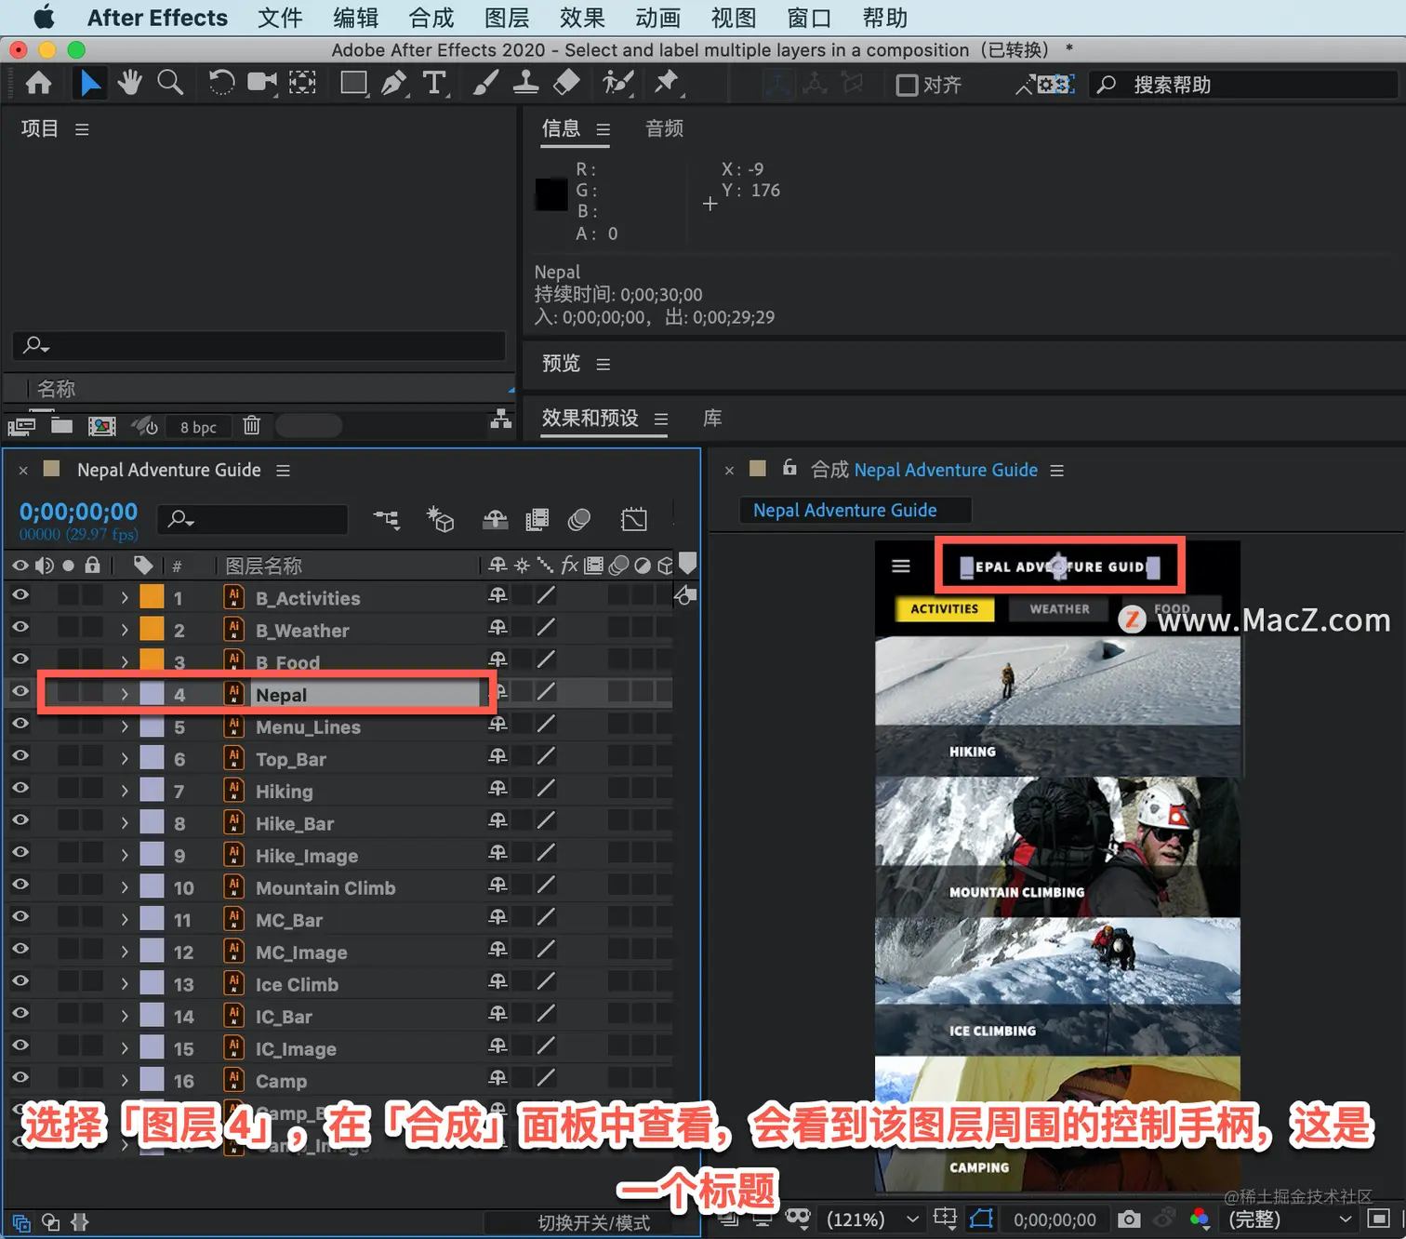Open the 项目 panel menu
Image resolution: width=1406 pixels, height=1239 pixels.
82,129
